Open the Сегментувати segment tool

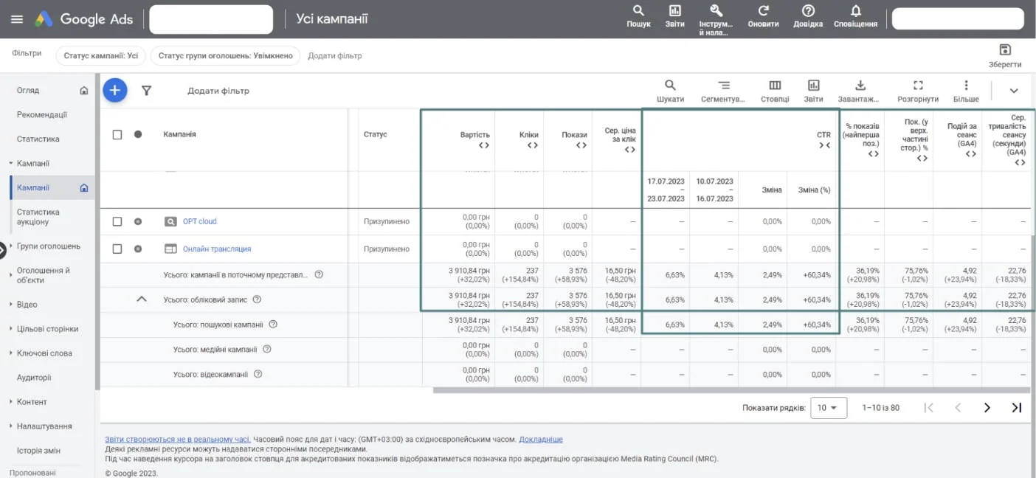tap(724, 91)
